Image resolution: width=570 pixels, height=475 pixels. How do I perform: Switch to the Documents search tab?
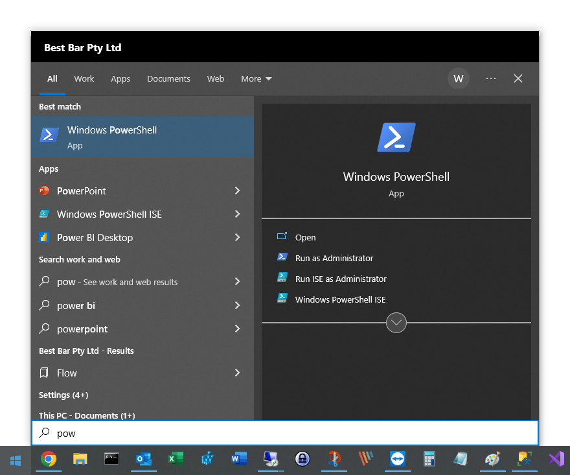pos(168,78)
